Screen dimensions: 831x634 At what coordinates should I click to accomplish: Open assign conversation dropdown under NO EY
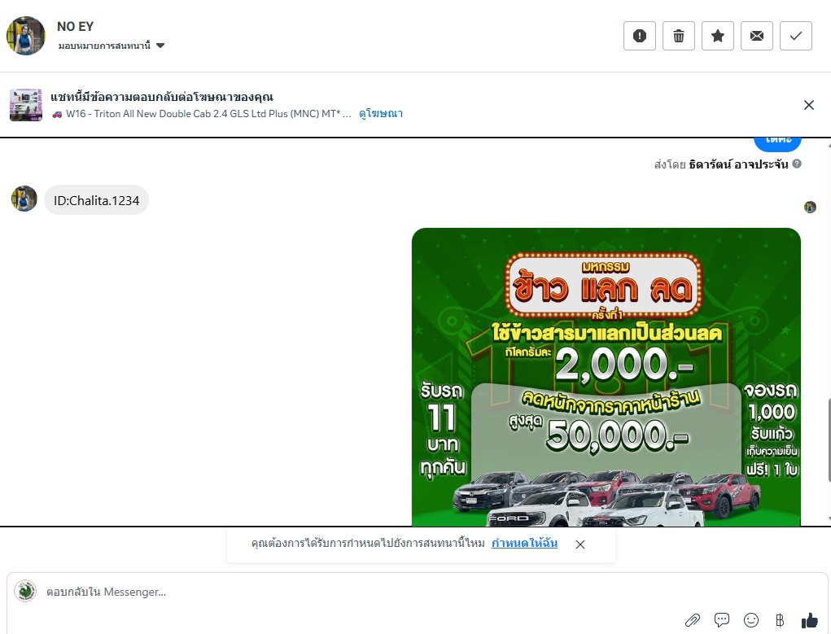[x=112, y=46]
